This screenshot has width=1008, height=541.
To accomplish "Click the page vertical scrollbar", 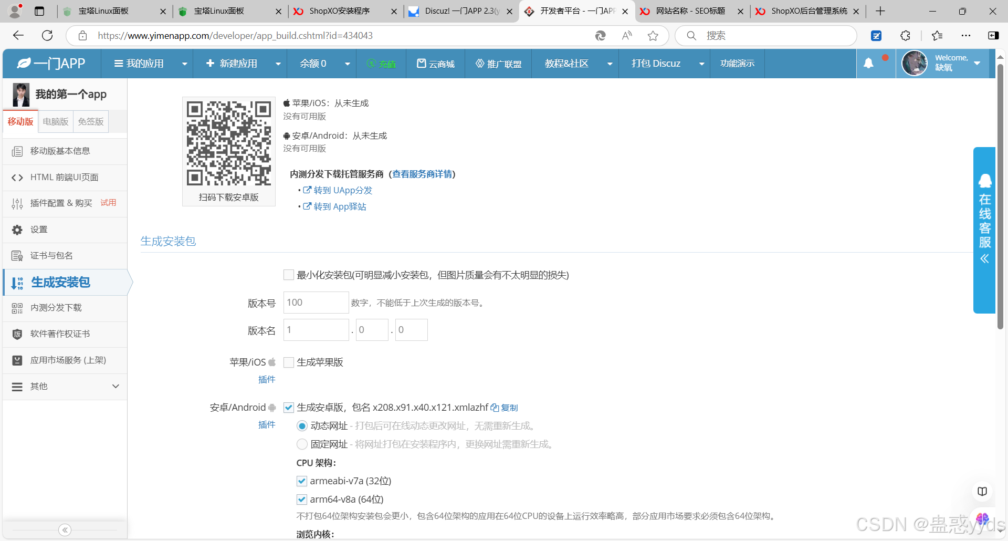I will 1001,197.
